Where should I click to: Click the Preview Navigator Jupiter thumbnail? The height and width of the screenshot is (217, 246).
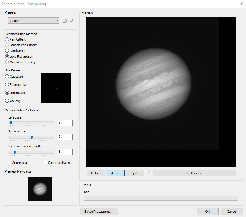40,189
